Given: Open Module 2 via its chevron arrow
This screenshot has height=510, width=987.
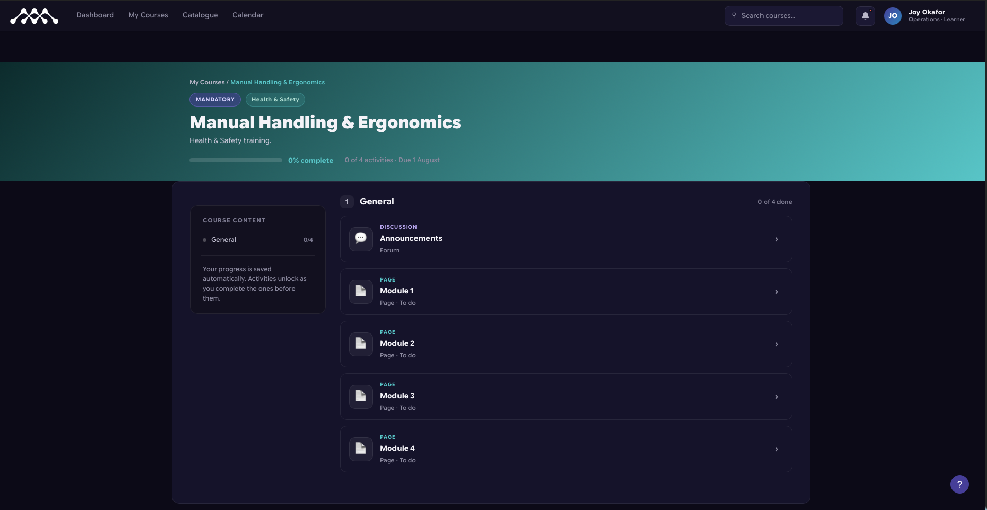Looking at the screenshot, I should pos(777,344).
